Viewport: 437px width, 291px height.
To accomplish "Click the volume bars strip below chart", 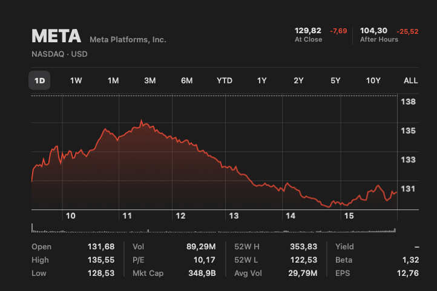I will pyautogui.click(x=213, y=229).
